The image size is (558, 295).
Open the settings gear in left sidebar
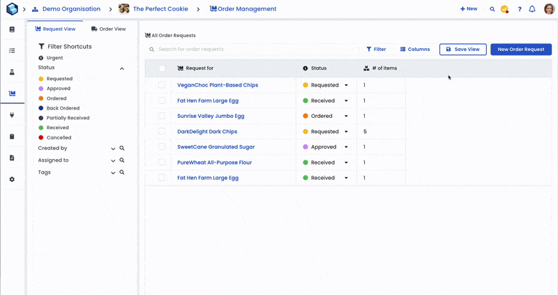(x=12, y=179)
